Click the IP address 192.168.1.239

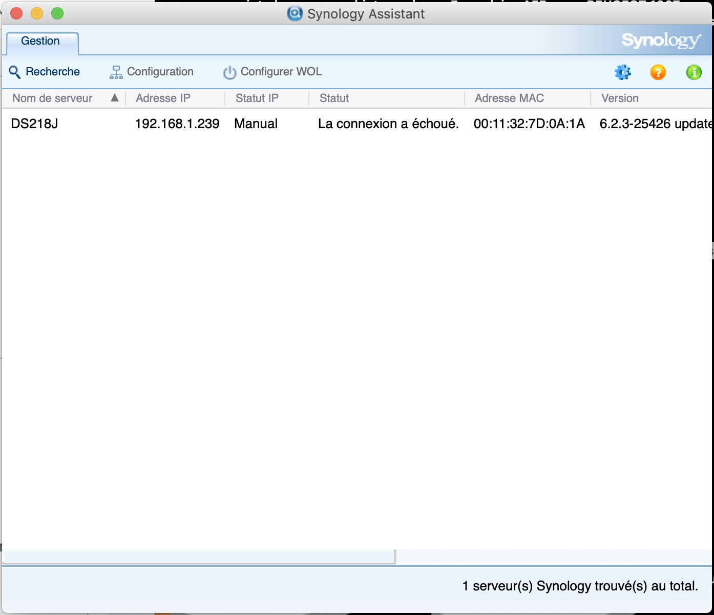click(177, 124)
